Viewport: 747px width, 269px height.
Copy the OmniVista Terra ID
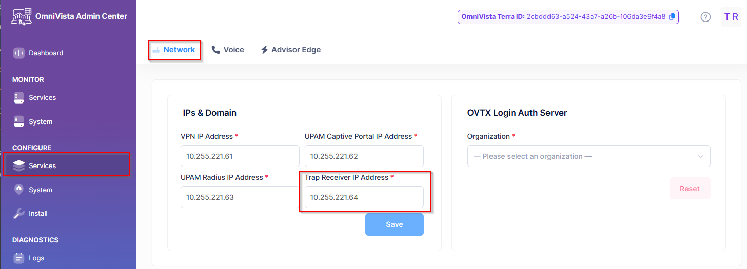[672, 16]
